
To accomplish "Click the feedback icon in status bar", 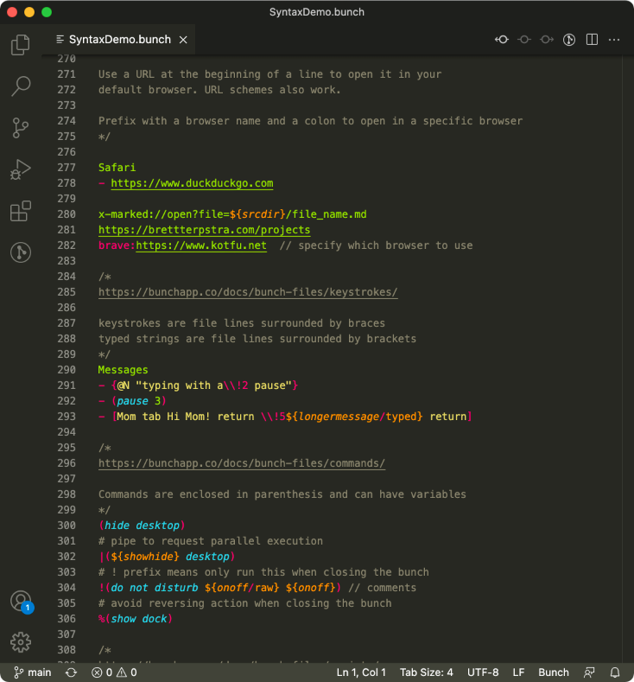I will pos(589,672).
